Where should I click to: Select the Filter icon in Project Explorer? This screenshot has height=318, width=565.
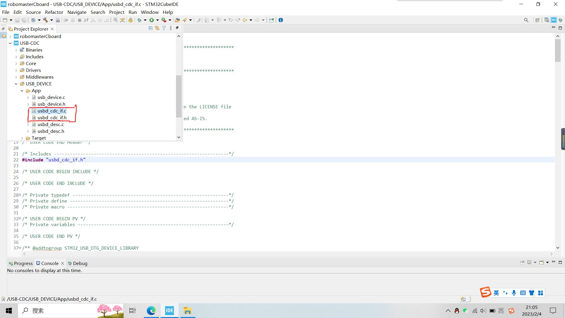[164, 28]
